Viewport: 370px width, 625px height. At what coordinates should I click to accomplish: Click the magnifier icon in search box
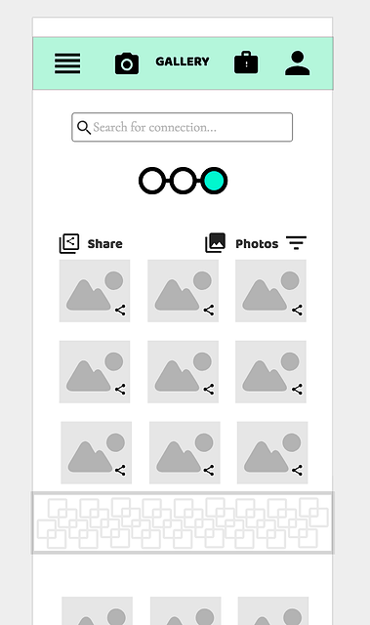pos(84,128)
